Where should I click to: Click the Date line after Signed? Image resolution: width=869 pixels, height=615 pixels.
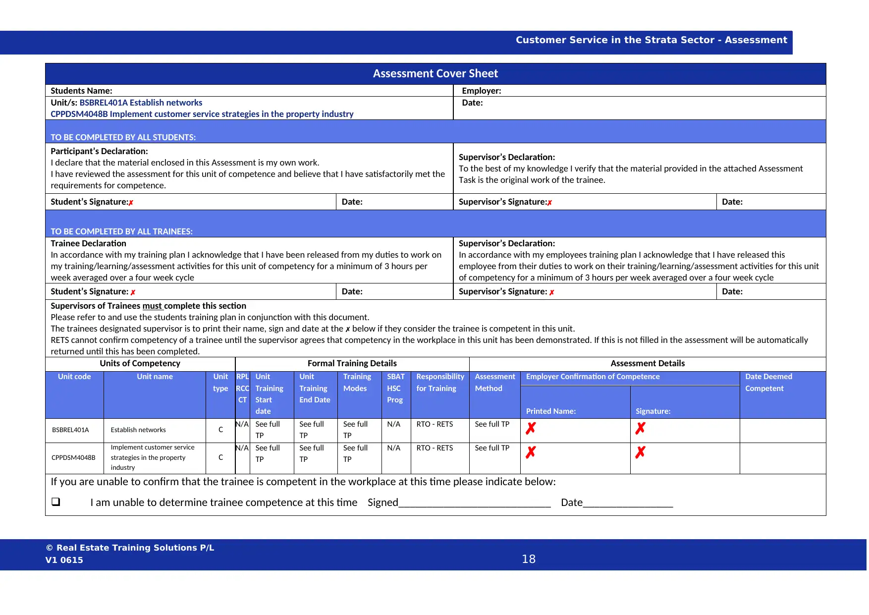pos(628,503)
